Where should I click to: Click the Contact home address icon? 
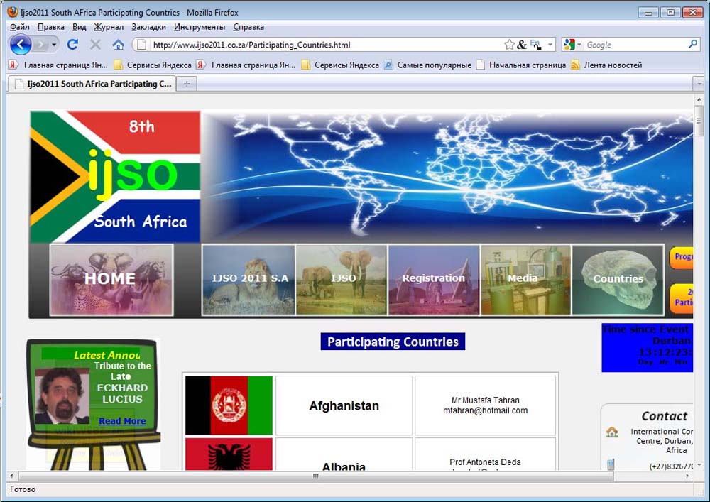pyautogui.click(x=612, y=432)
